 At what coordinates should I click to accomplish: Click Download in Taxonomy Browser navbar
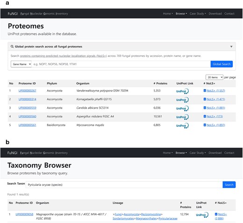pos(215,153)
